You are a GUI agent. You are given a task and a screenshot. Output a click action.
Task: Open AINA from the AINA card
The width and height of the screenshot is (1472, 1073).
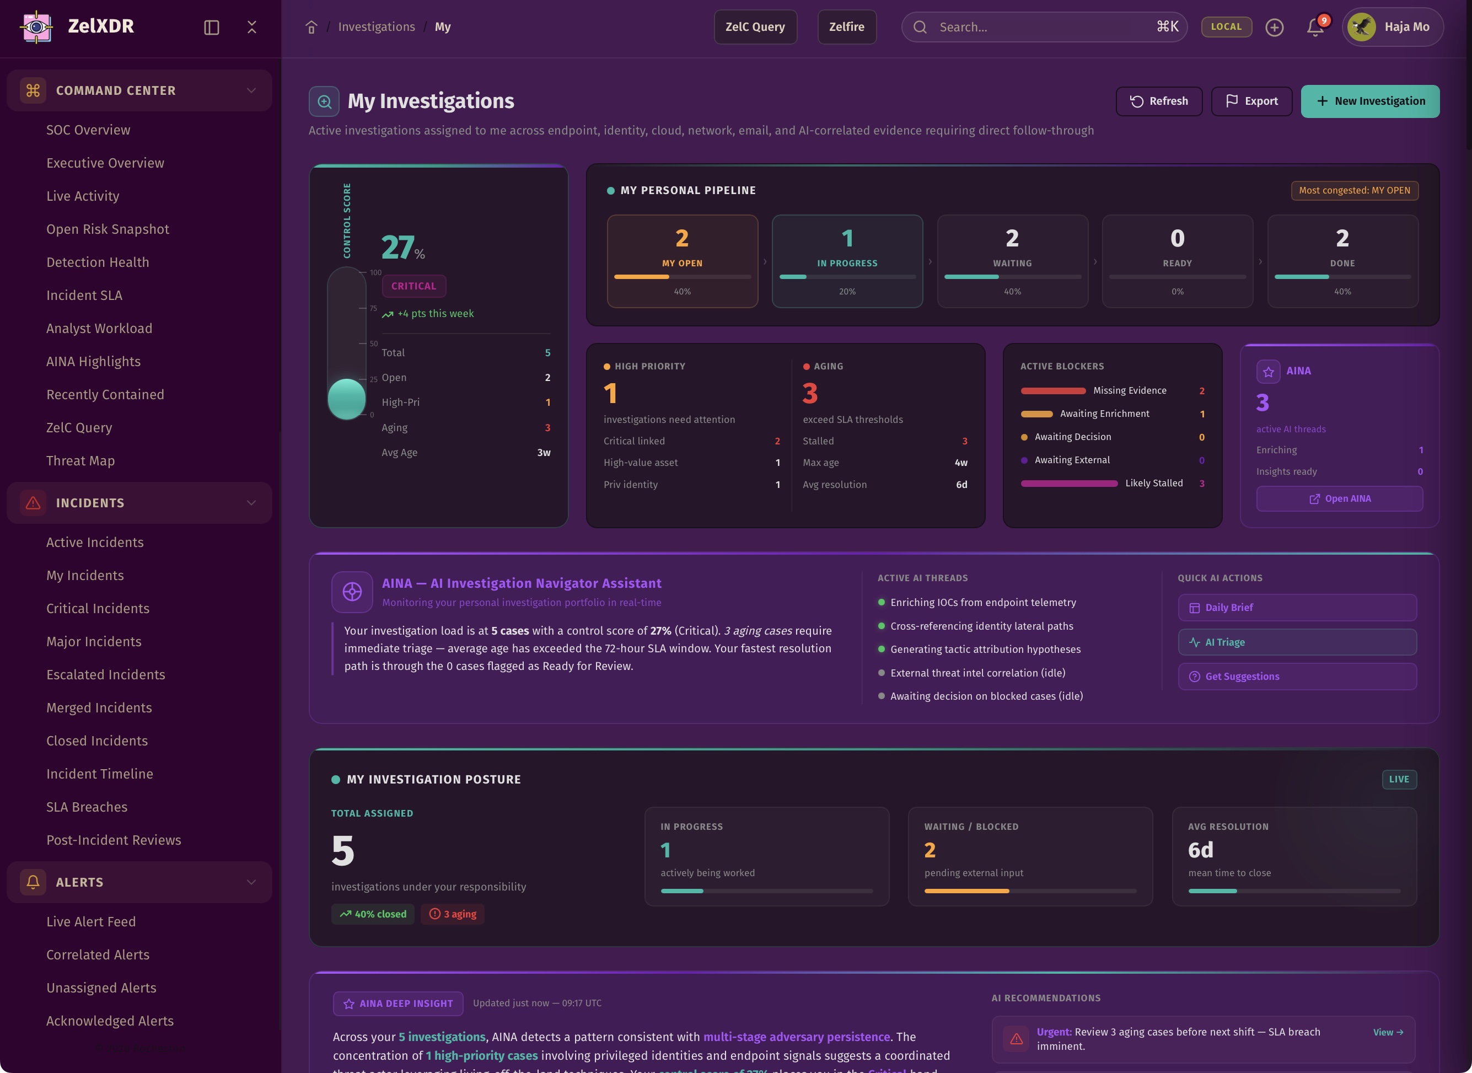[1339, 499]
